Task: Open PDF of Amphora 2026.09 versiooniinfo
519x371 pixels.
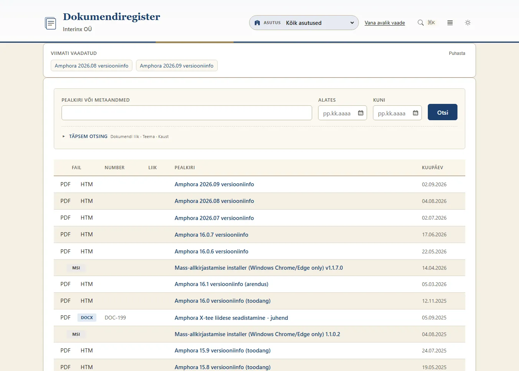Action: coord(66,184)
